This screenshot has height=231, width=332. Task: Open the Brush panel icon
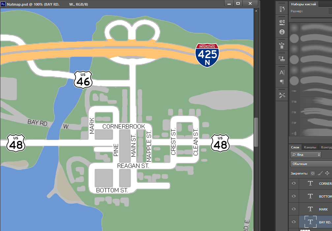[282, 45]
